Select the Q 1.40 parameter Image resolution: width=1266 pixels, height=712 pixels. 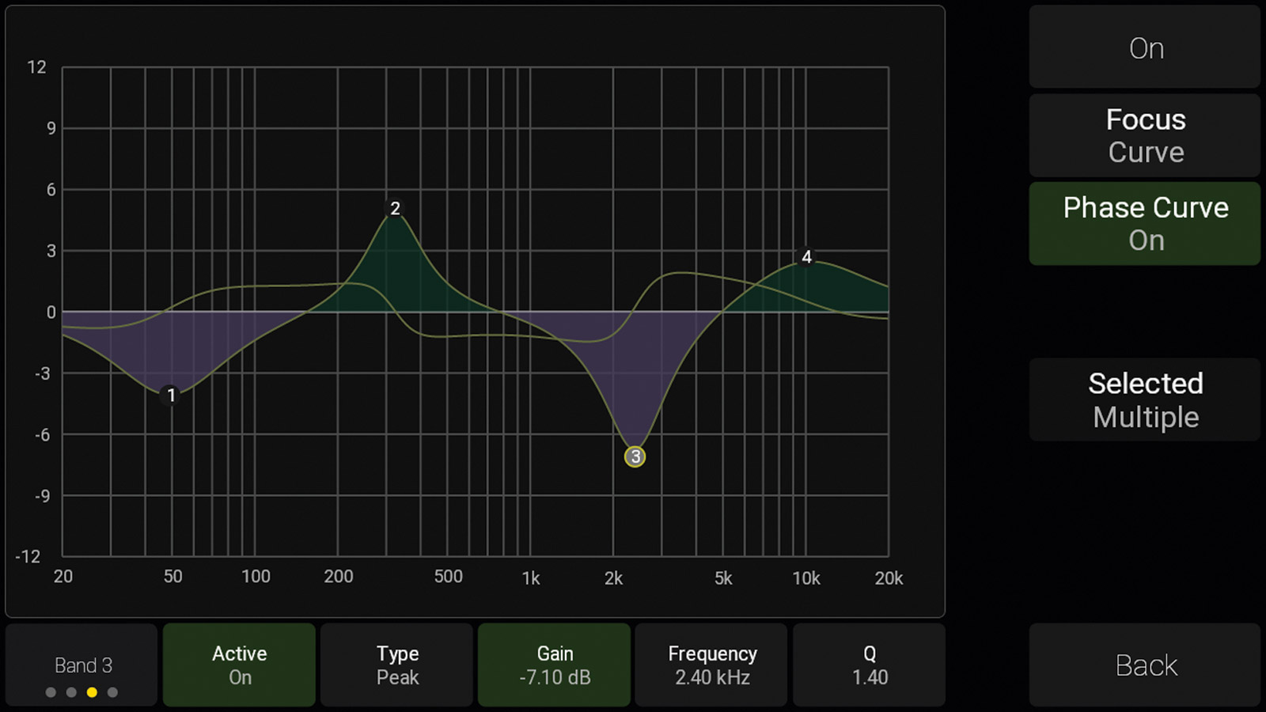click(869, 665)
